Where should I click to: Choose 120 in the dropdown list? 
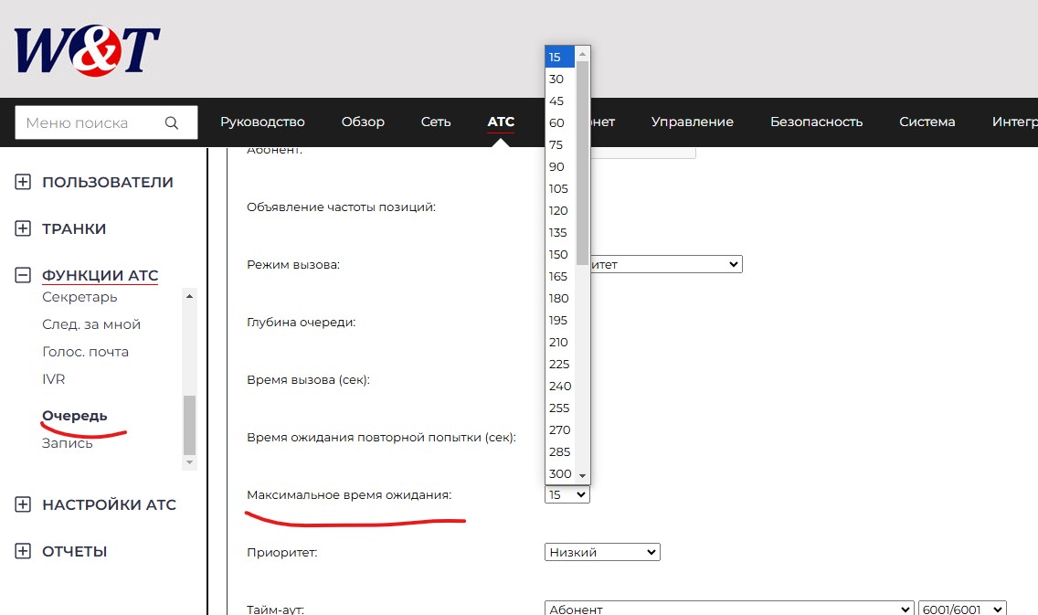(x=559, y=210)
